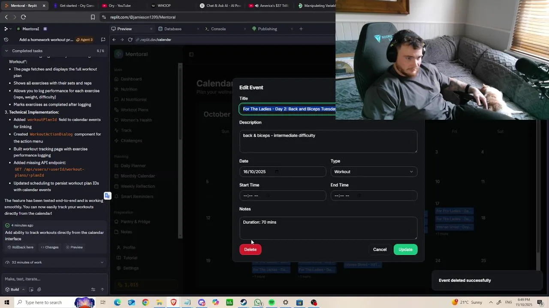Open Chrome from taskbar
This screenshot has width=549, height=308.
tap(145, 302)
